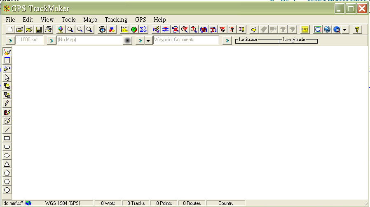Open the three colored balls icon

click(x=112, y=30)
